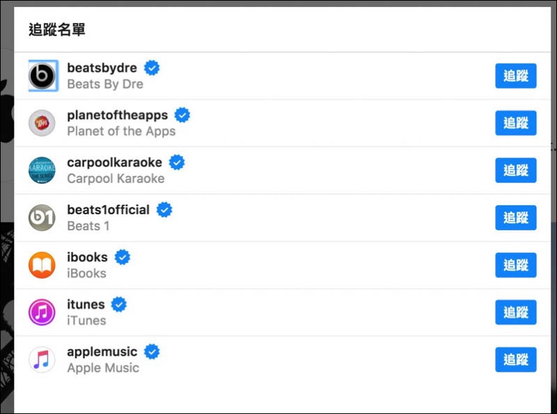Follow applemusic with 追蹤 button
Screen dimensions: 557x414
[x=516, y=360]
